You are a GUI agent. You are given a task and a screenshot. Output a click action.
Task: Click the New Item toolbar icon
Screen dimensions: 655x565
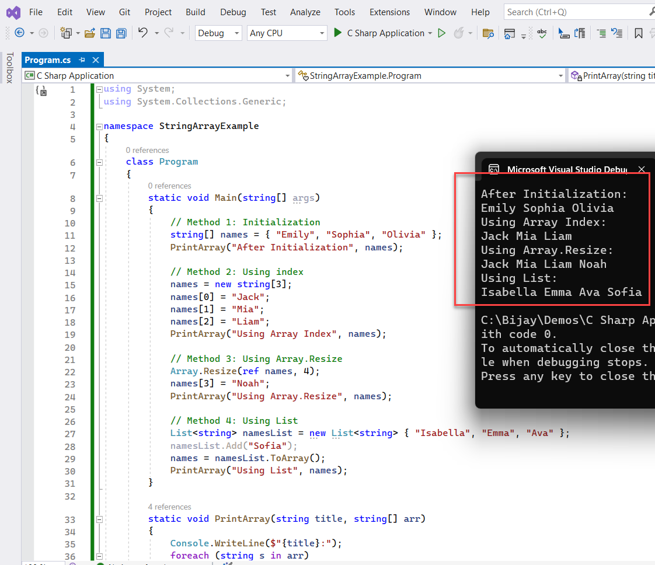[66, 33]
